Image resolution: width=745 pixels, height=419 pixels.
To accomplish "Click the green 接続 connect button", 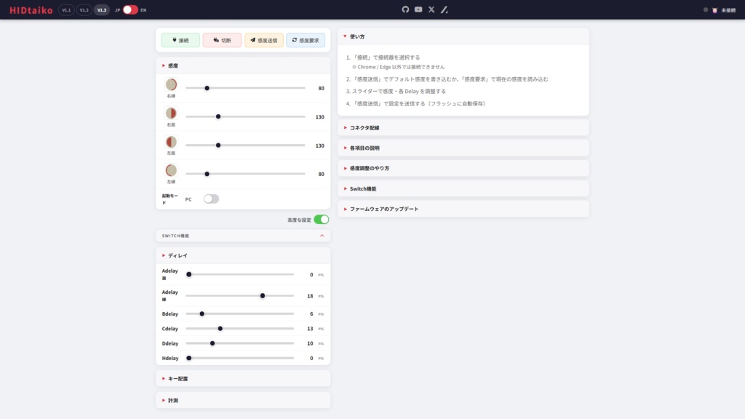I will pyautogui.click(x=180, y=41).
